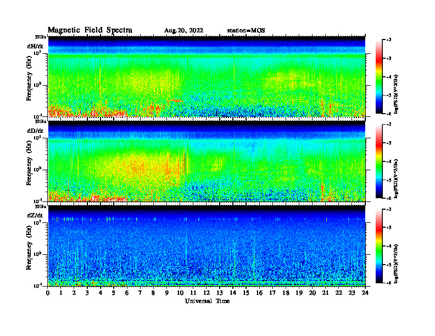Click hour 4 on the Universal Time axis
Screen dimensions: 435x336
101,293
